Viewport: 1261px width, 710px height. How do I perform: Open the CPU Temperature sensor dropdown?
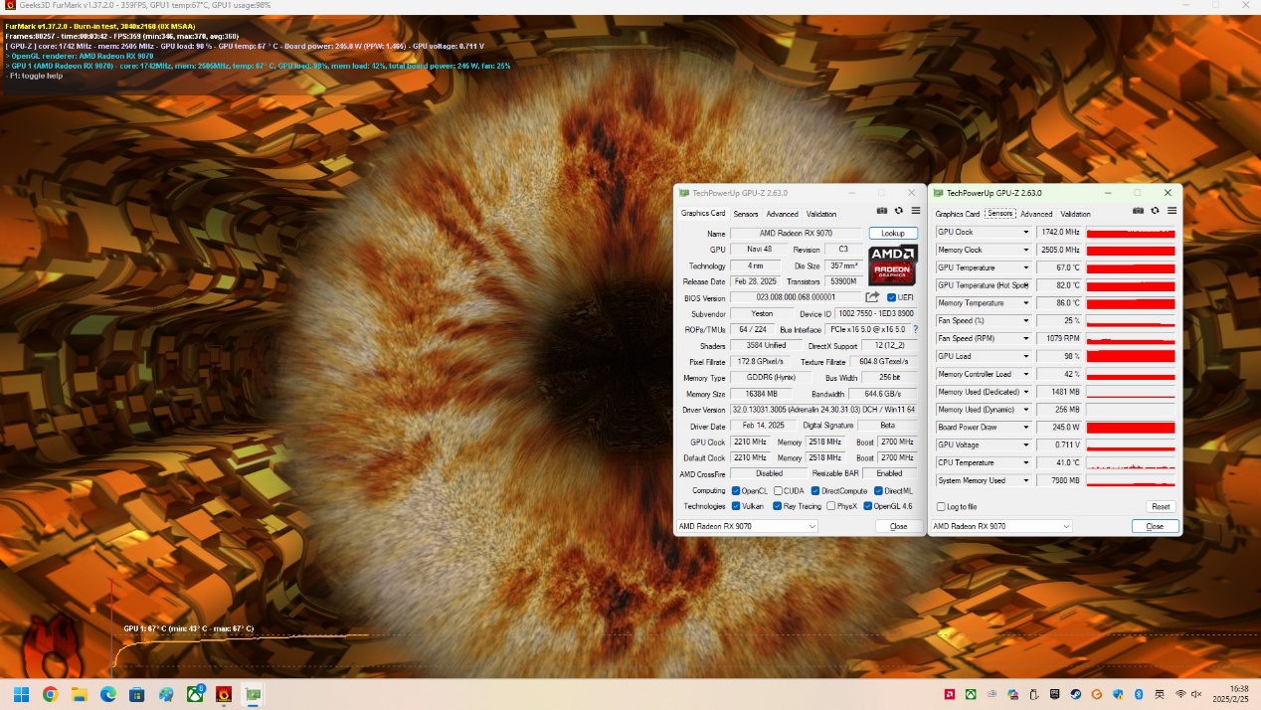(x=1026, y=462)
